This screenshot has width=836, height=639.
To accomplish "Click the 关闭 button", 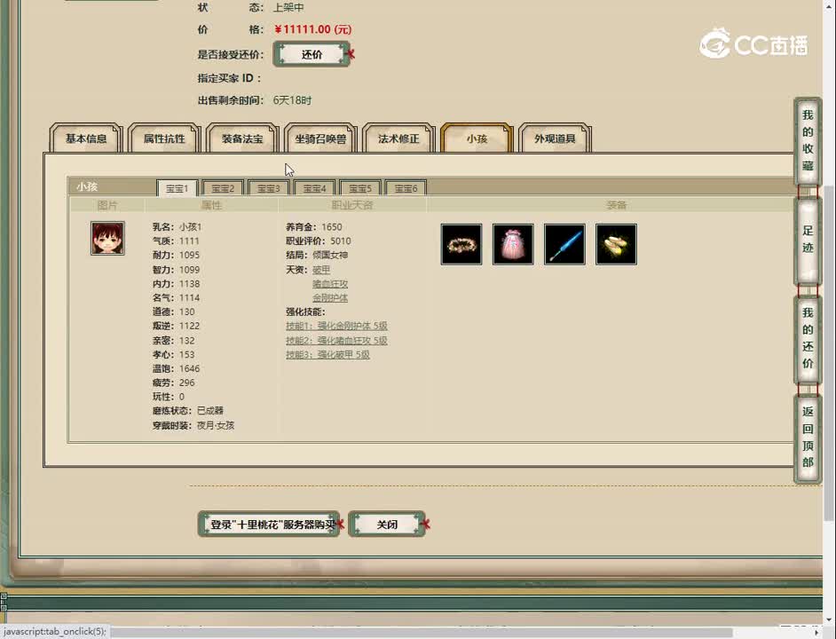I will (x=387, y=525).
